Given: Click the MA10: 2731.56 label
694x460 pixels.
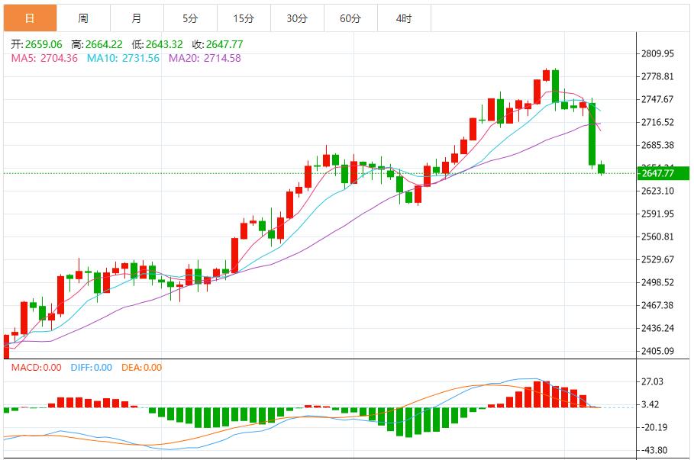Looking at the screenshot, I should (123, 58).
